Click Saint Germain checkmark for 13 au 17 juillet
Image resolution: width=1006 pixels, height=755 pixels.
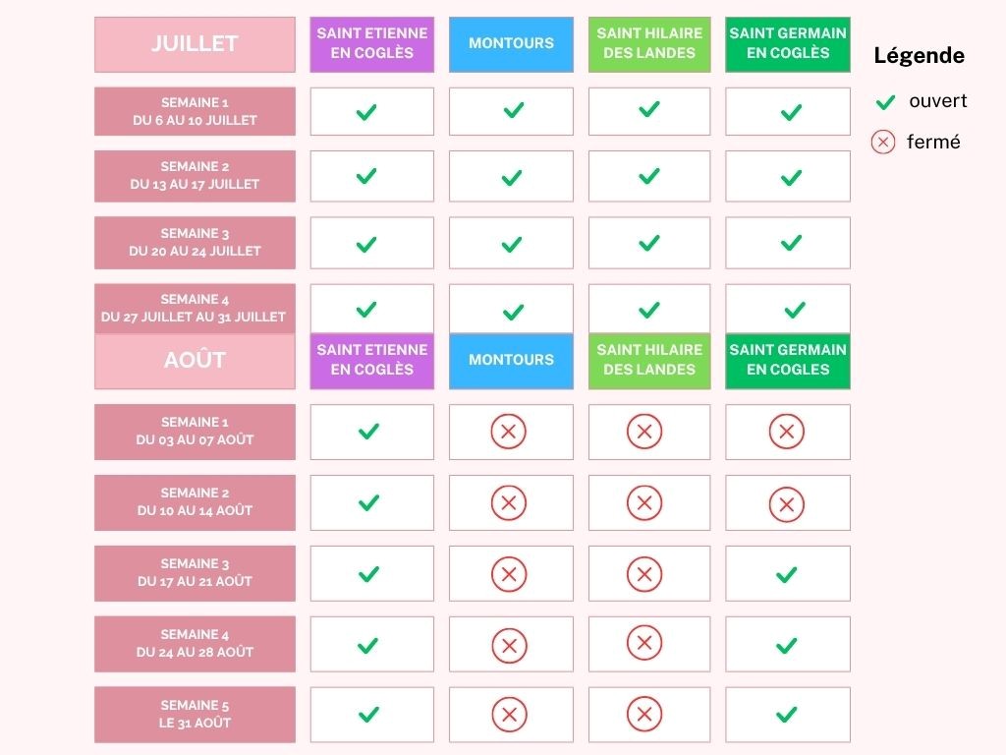coord(791,178)
